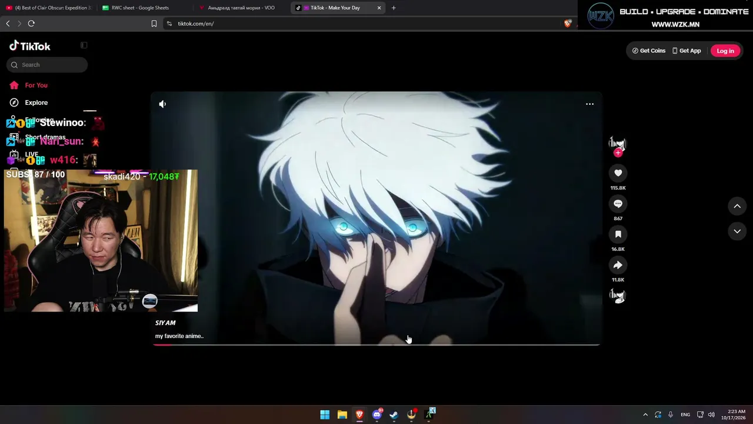Image resolution: width=753 pixels, height=424 pixels.
Task: Mute the video with the speaker icon
Action: (x=162, y=104)
